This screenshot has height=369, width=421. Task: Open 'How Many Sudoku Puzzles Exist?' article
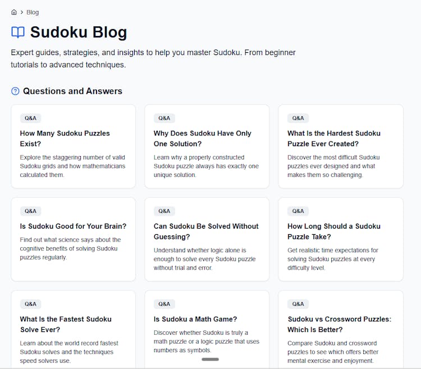tap(65, 138)
